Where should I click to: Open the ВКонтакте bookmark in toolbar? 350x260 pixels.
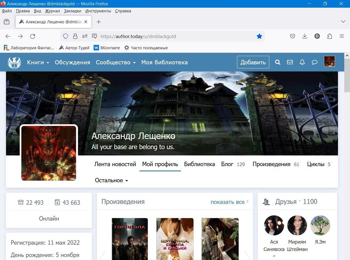107,48
